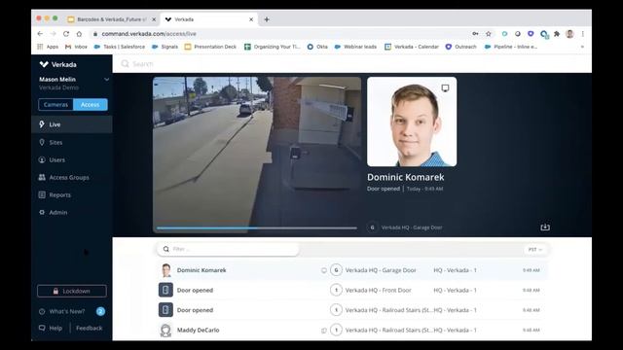Click Dominic Komarek's profile photo
Screen dimensions: 623x350
point(412,122)
